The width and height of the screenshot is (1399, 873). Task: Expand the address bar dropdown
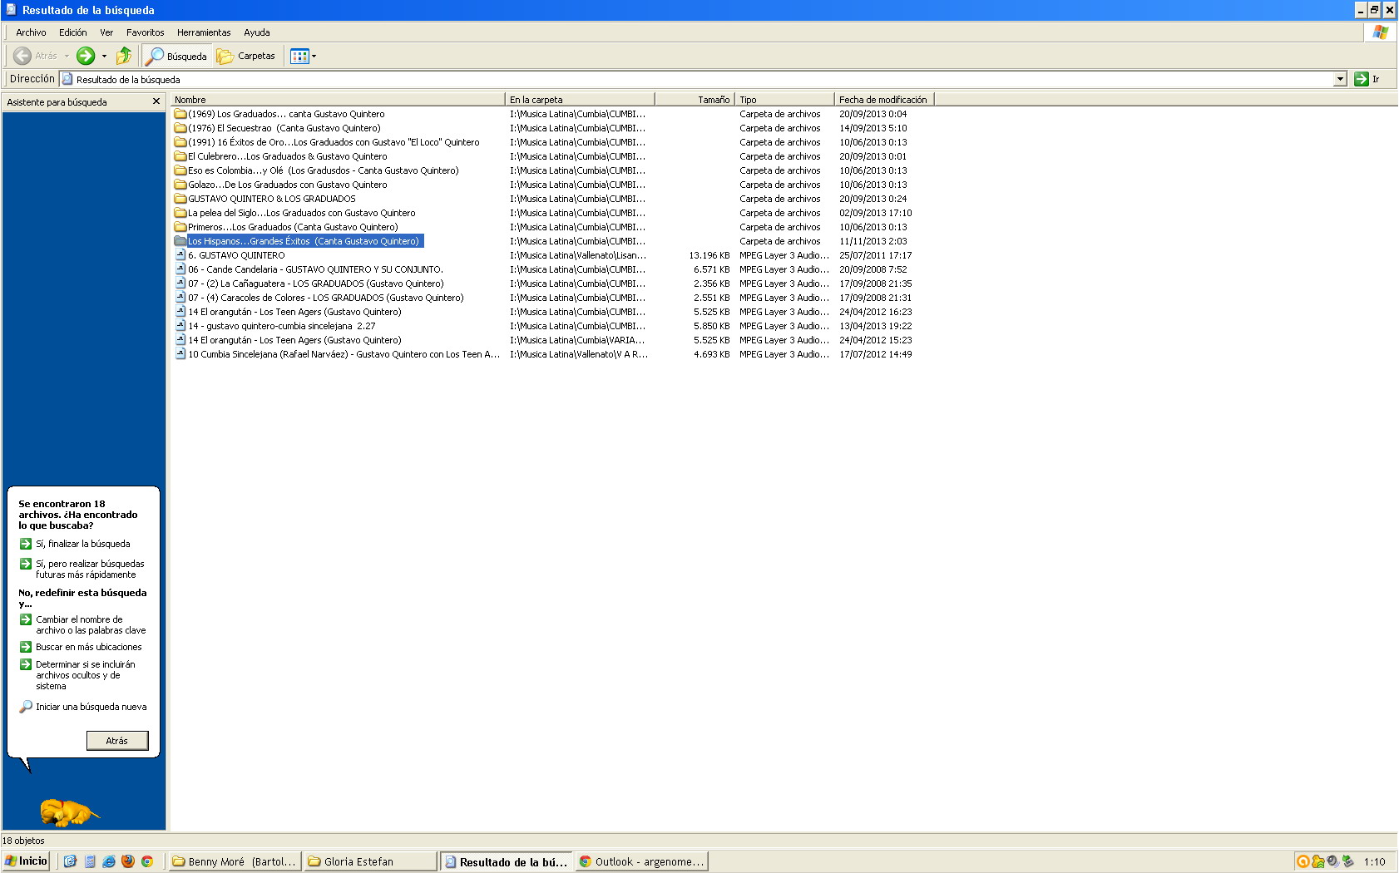pos(1340,79)
